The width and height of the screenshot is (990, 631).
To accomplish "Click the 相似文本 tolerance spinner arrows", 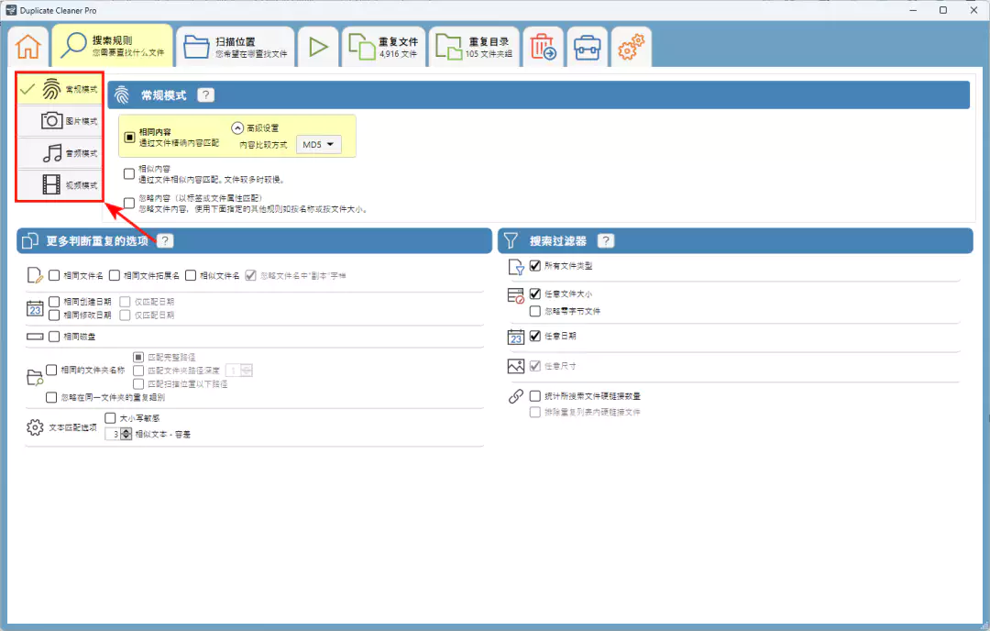I will tap(126, 434).
